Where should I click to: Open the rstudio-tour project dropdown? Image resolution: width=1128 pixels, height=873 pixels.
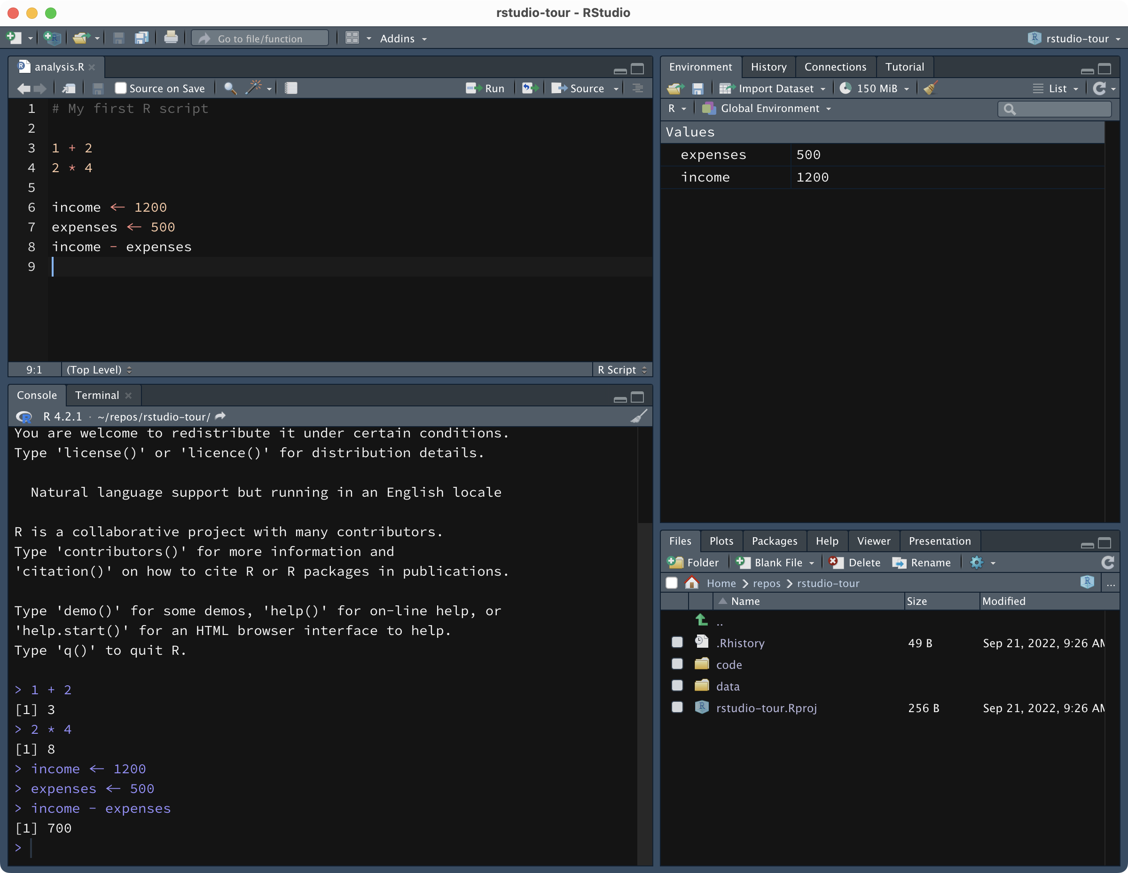pos(1074,39)
